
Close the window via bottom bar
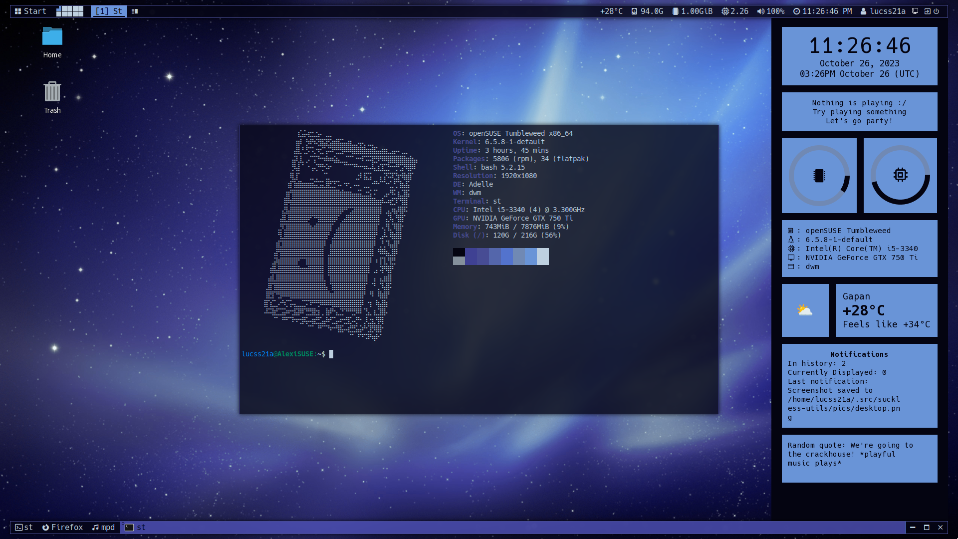(x=941, y=527)
